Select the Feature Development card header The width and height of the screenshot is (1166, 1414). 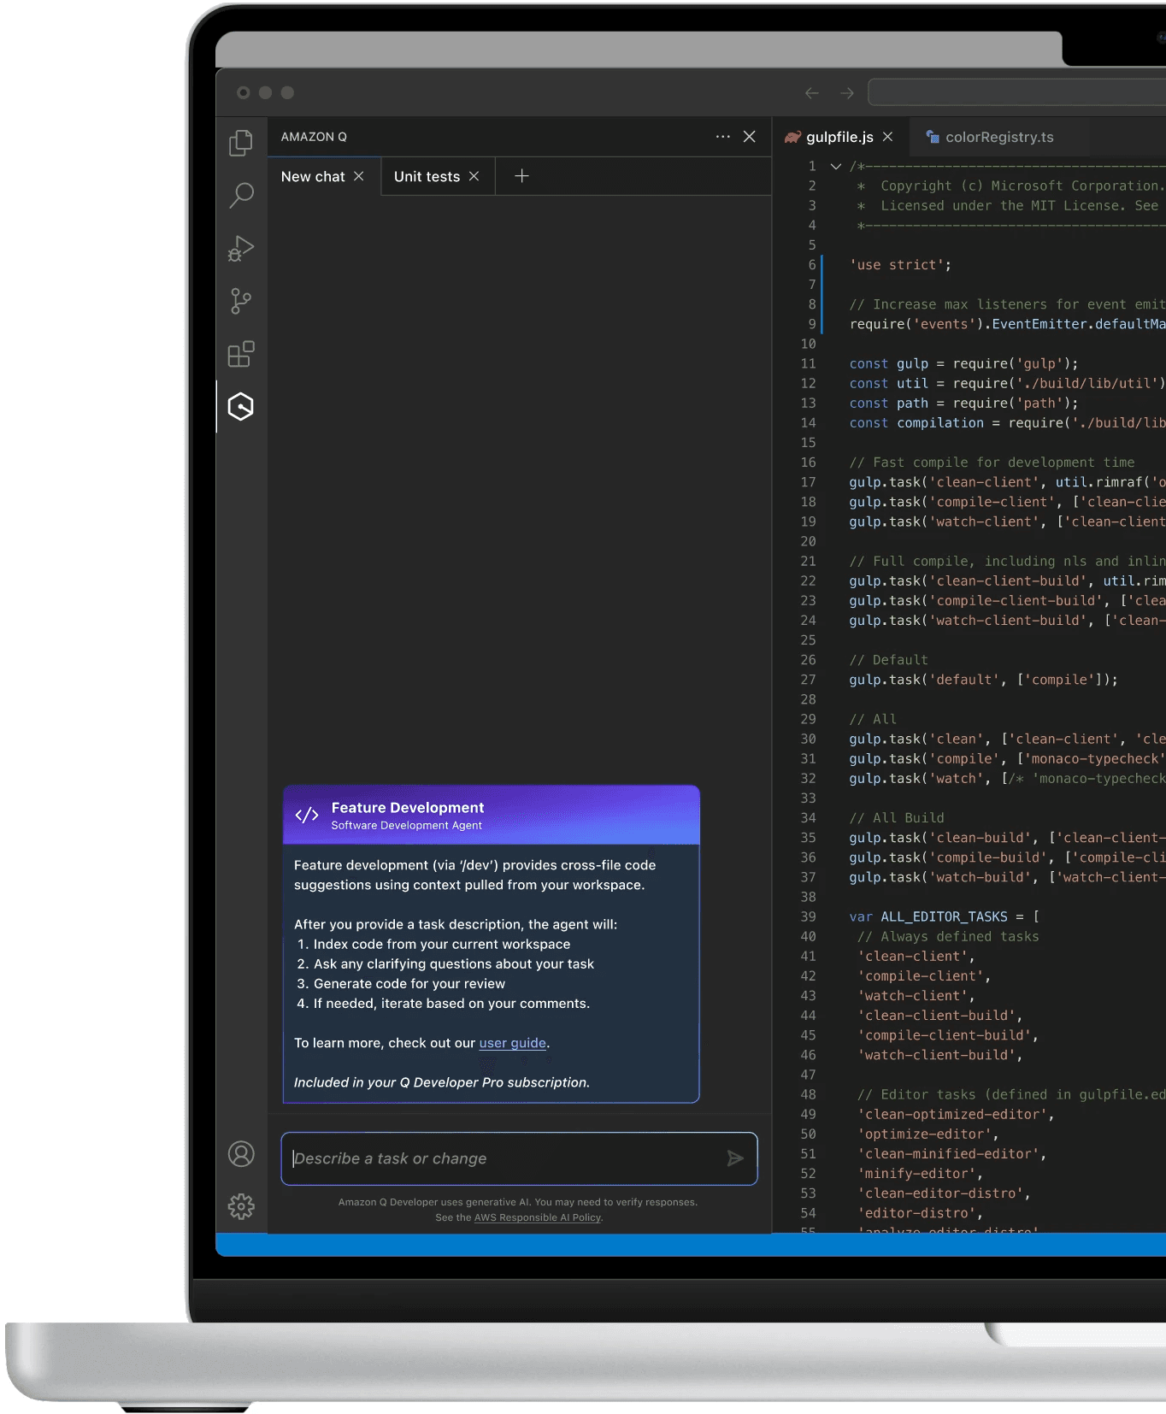pyautogui.click(x=492, y=815)
